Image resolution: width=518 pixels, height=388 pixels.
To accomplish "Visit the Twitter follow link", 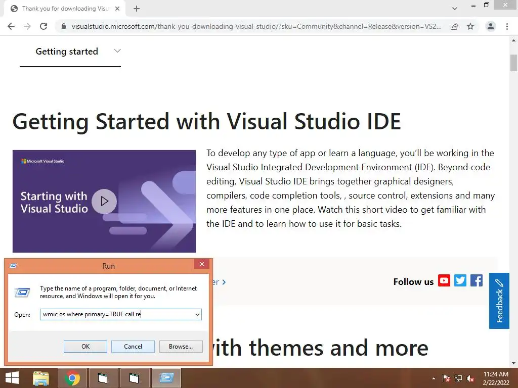I will coord(460,280).
